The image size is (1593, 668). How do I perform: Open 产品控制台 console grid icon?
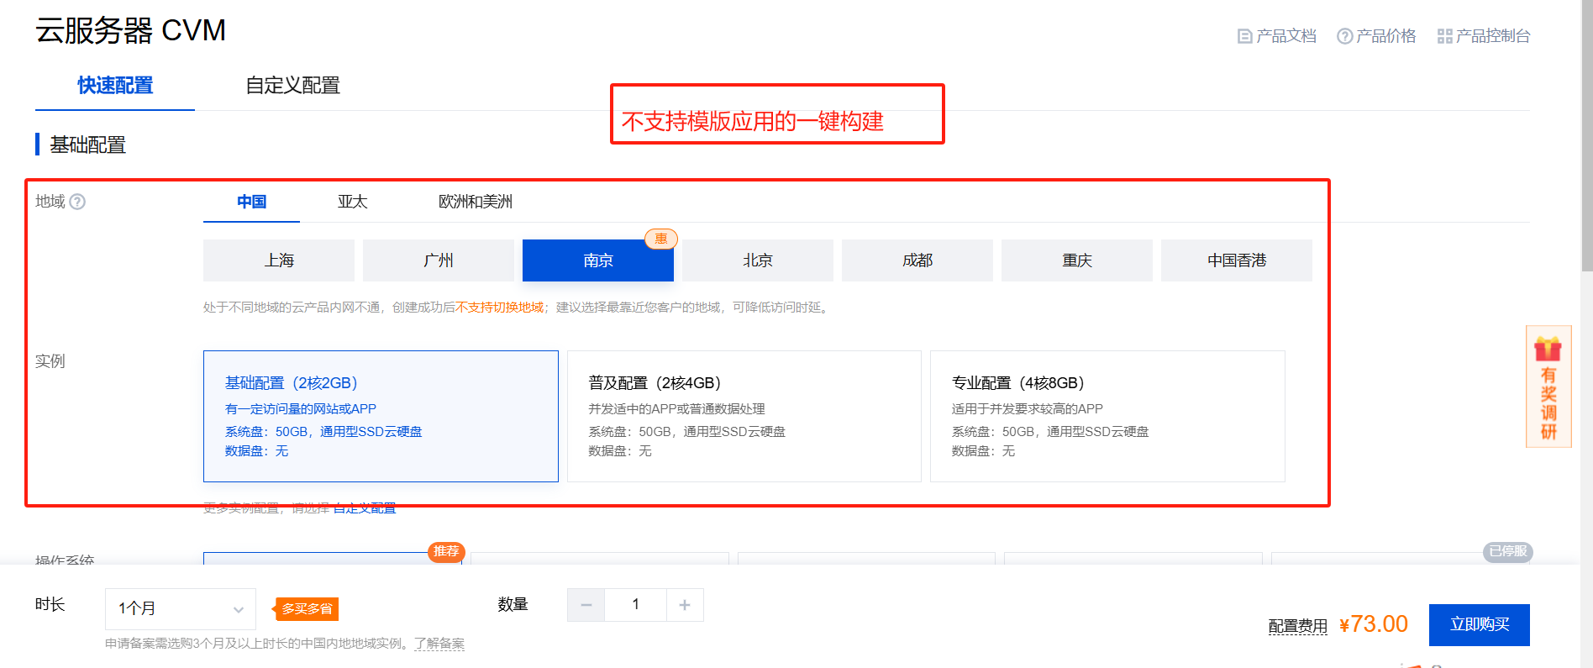coord(1444,36)
